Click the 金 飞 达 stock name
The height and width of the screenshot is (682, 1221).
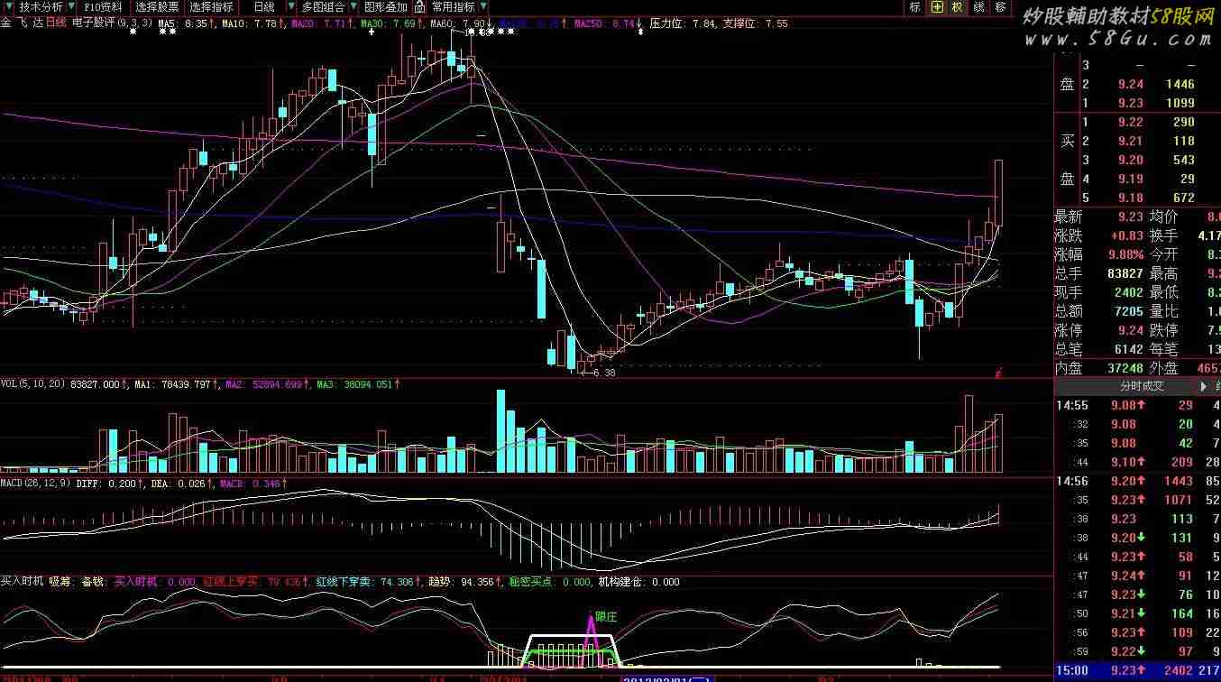click(x=22, y=23)
